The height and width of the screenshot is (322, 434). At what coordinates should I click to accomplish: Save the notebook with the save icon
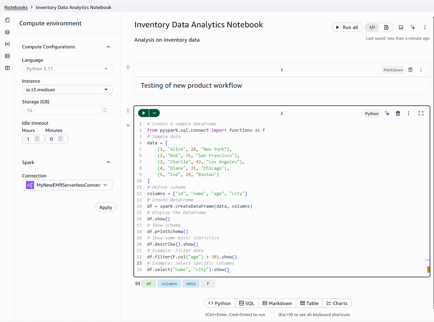[401, 27]
